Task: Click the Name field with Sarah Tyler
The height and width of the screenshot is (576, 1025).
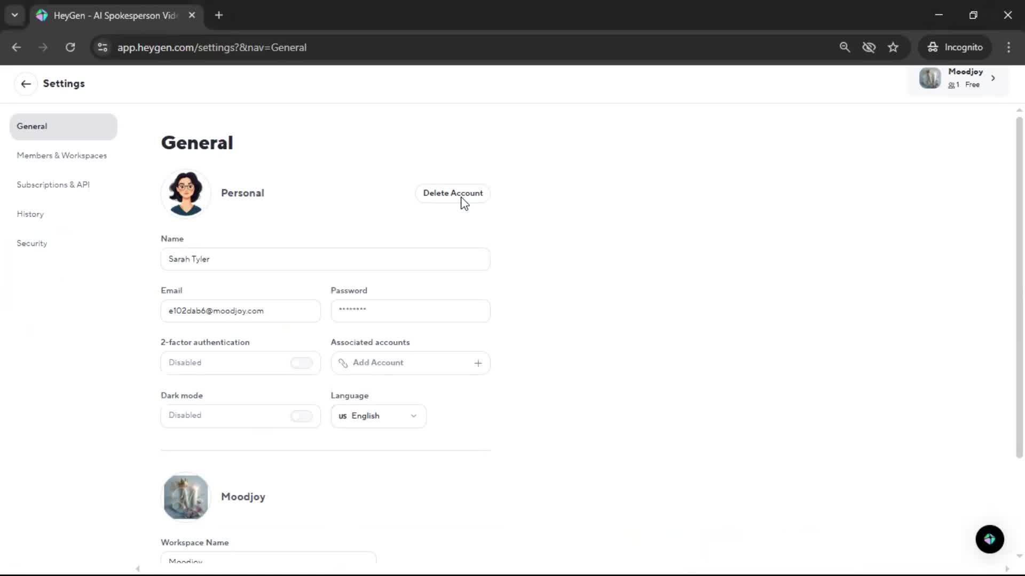Action: (325, 259)
